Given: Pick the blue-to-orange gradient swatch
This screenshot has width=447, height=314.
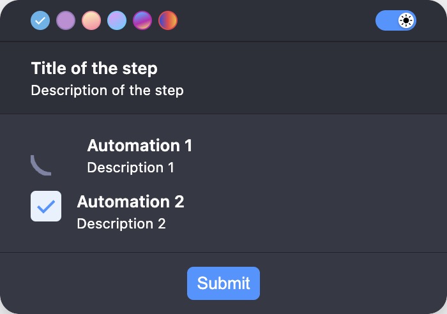Looking at the screenshot, I should pos(168,20).
